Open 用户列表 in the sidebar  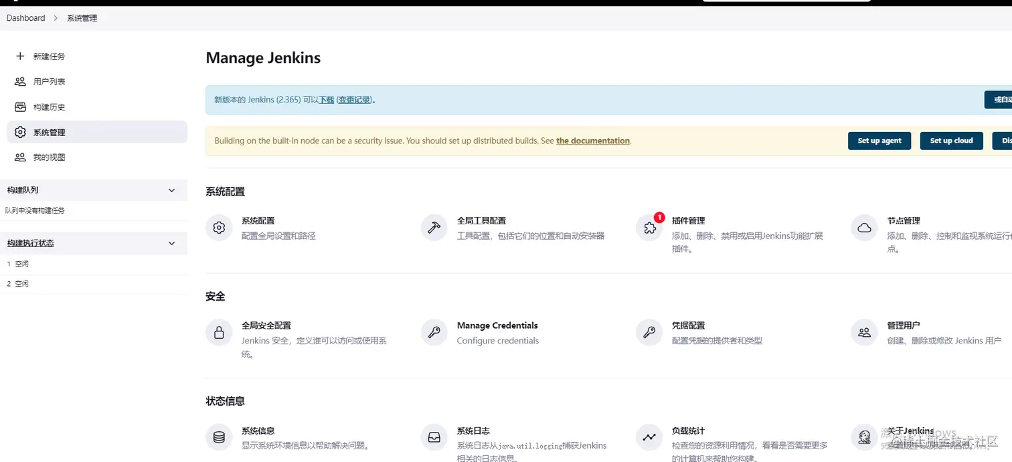point(50,82)
